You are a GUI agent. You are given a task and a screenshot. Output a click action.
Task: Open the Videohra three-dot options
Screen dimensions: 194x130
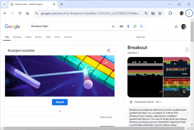click(x=138, y=53)
